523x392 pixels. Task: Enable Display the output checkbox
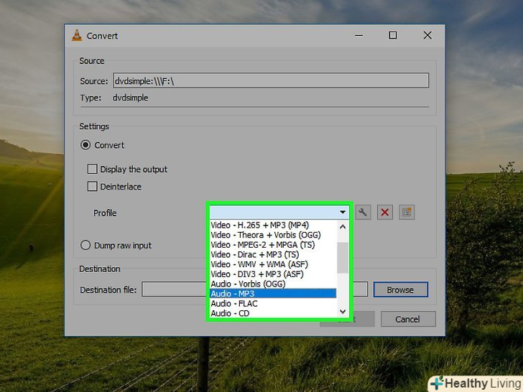pyautogui.click(x=93, y=169)
